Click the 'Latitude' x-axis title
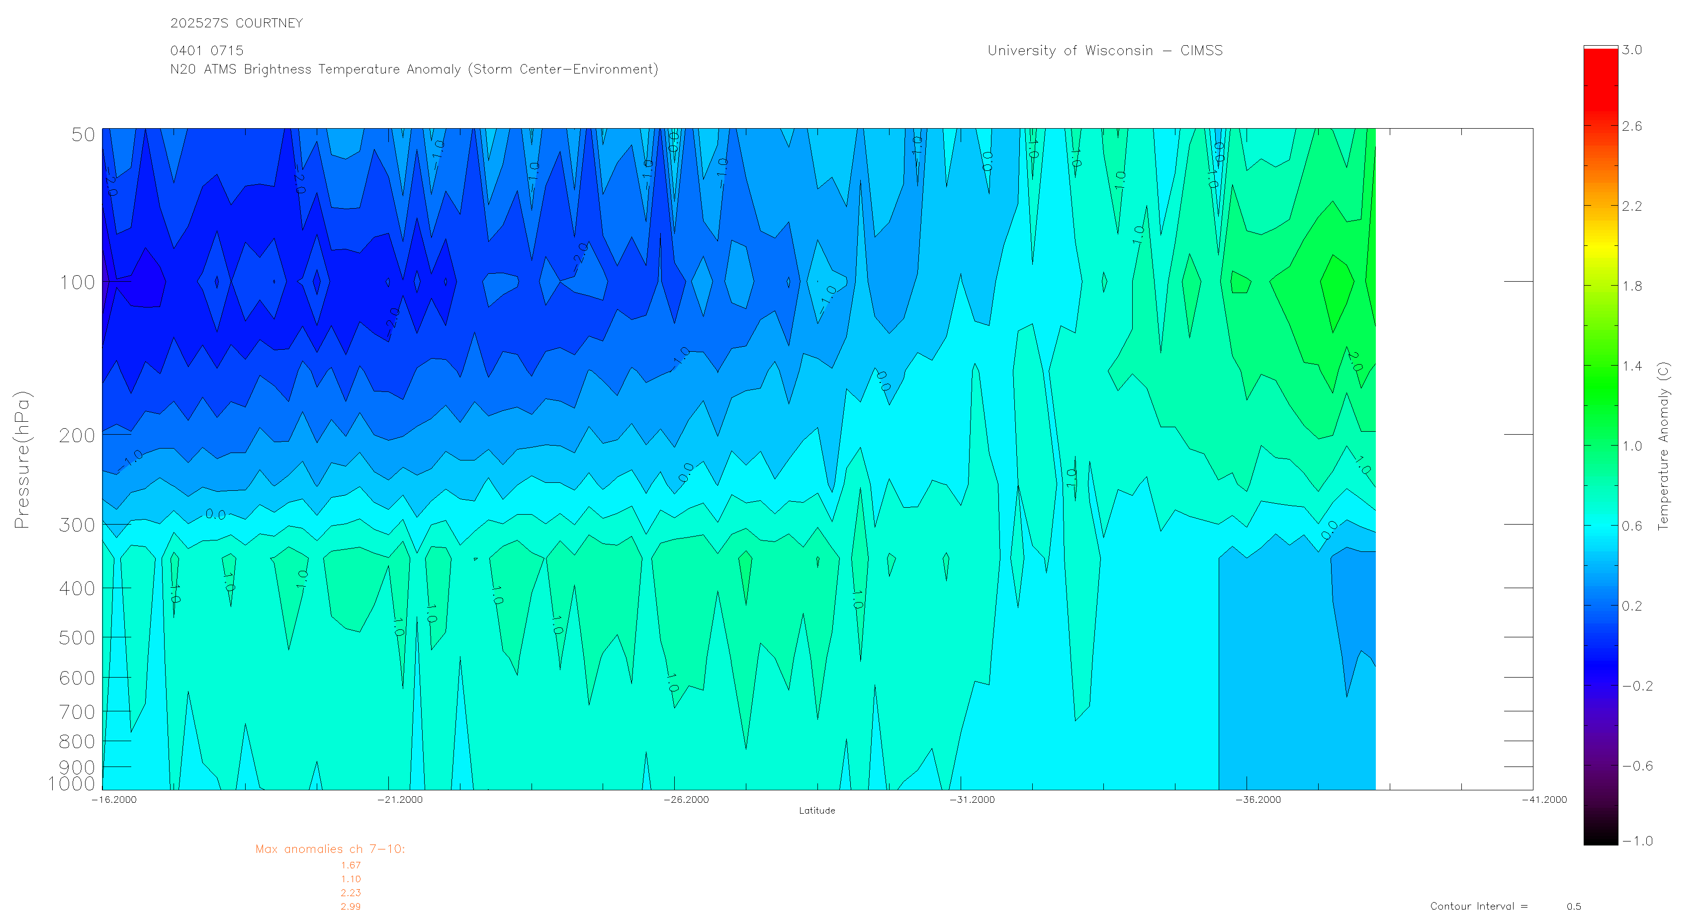The height and width of the screenshot is (919, 1703). pyautogui.click(x=816, y=811)
